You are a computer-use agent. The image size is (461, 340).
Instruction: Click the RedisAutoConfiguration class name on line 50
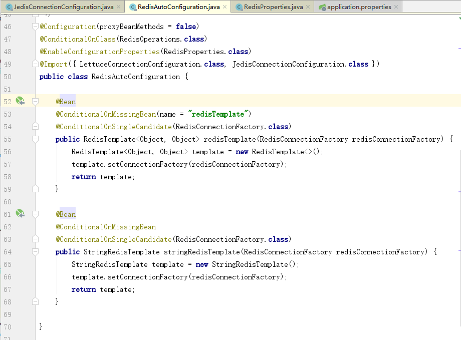click(135, 77)
